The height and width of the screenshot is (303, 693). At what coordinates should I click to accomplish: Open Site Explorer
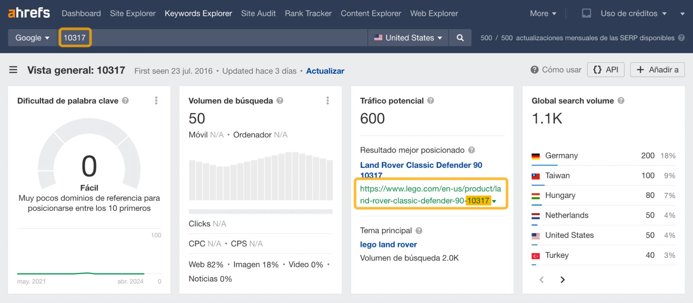click(133, 14)
